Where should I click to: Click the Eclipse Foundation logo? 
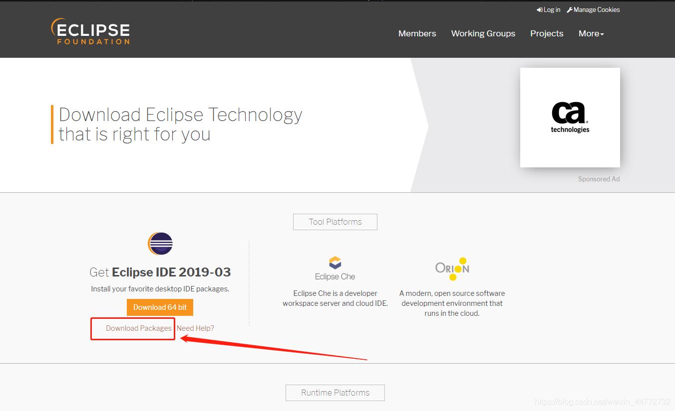[90, 32]
